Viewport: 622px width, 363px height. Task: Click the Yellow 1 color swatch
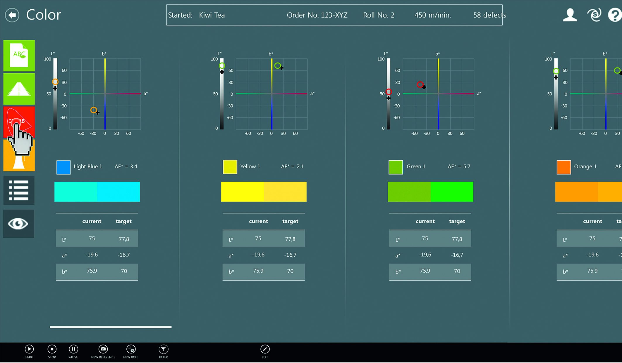(x=230, y=167)
